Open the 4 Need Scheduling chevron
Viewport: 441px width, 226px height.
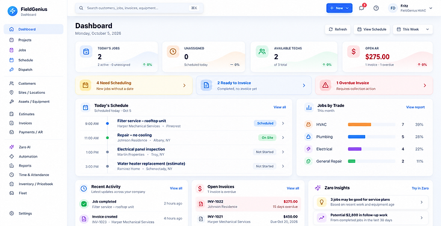click(x=185, y=85)
